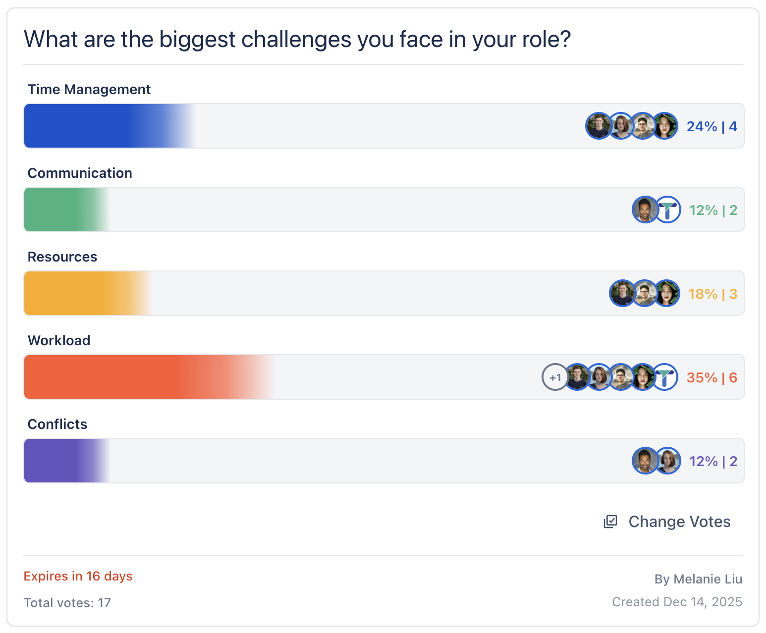
Task: Click the Expires in 16 days text
Action: [78, 577]
